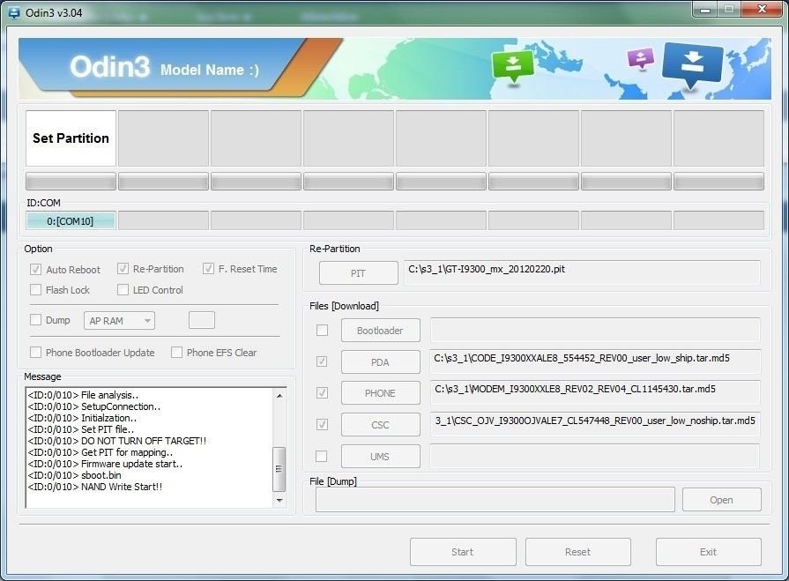Click the empty Bootloader path field
This screenshot has height=581, width=789.
coord(595,330)
